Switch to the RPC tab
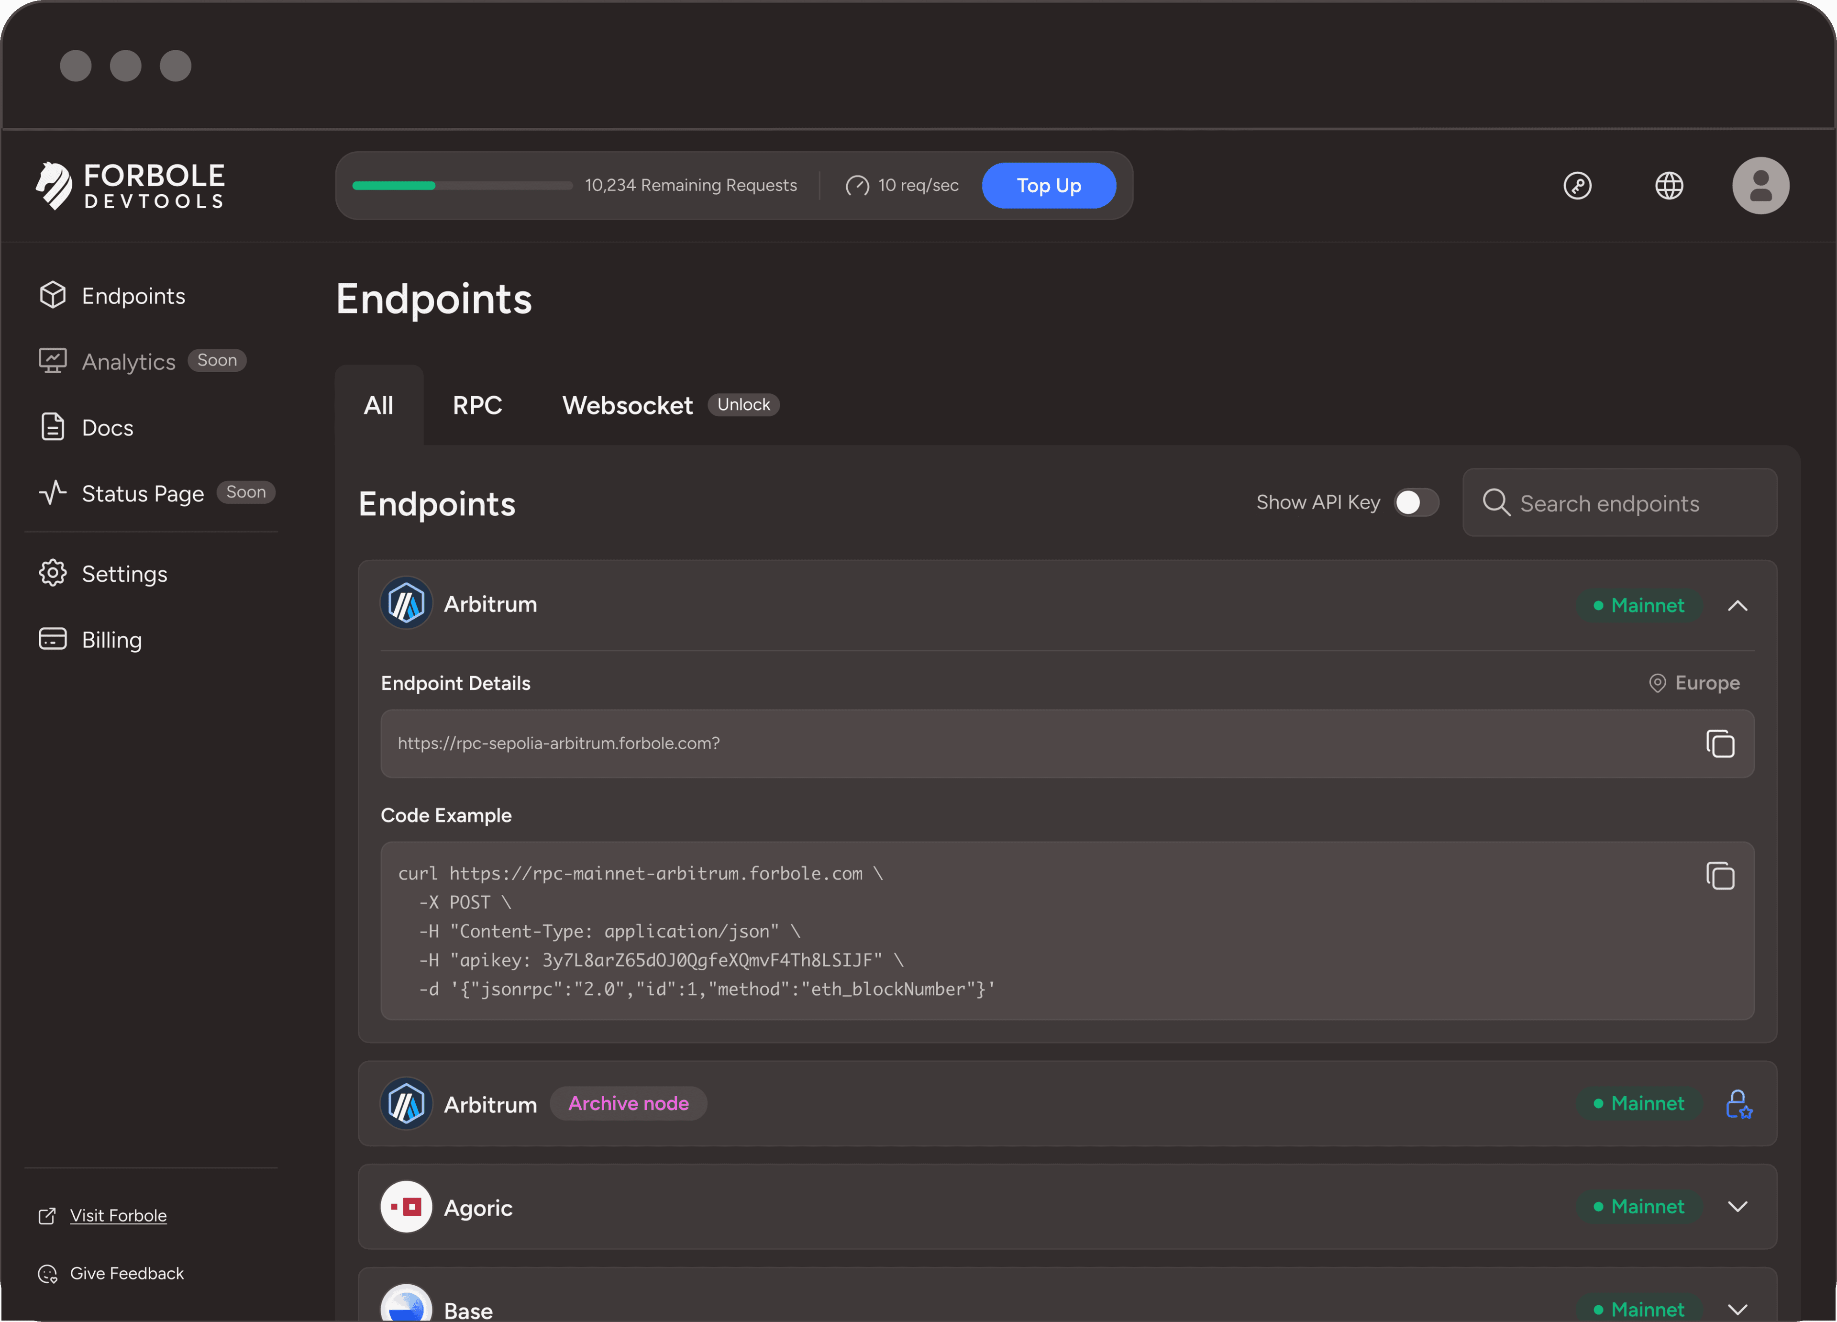 click(x=477, y=405)
